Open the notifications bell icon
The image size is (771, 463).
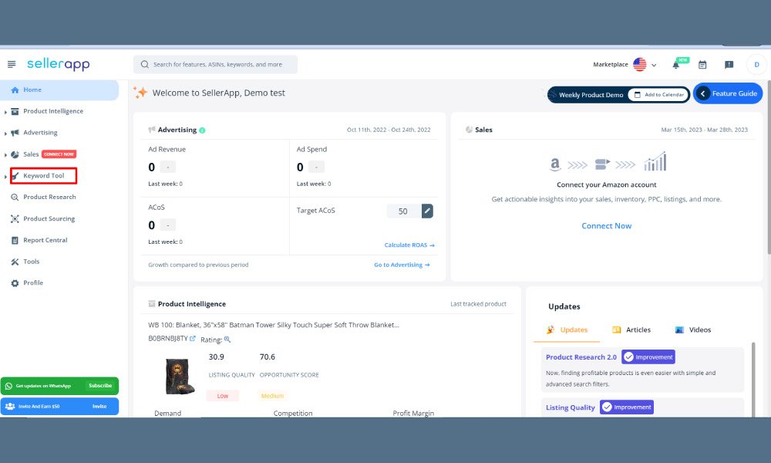[676, 65]
